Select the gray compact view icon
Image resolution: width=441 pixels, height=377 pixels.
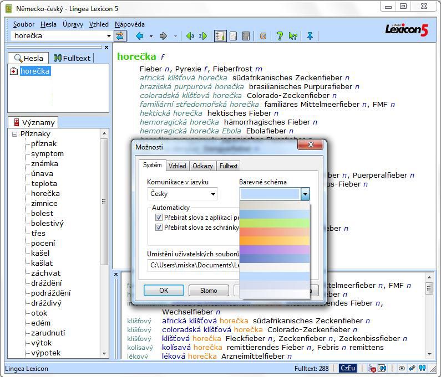(x=246, y=36)
